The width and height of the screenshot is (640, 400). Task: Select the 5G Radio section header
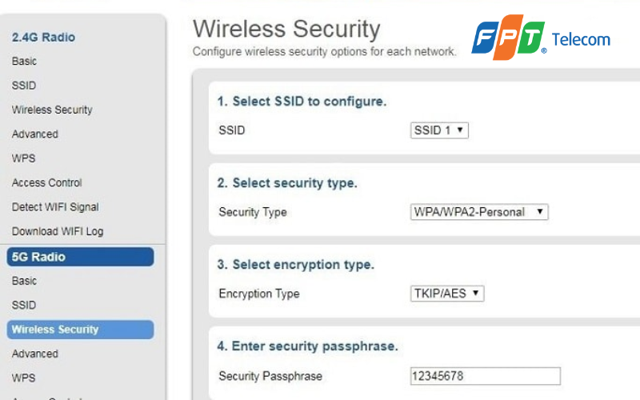click(x=79, y=257)
